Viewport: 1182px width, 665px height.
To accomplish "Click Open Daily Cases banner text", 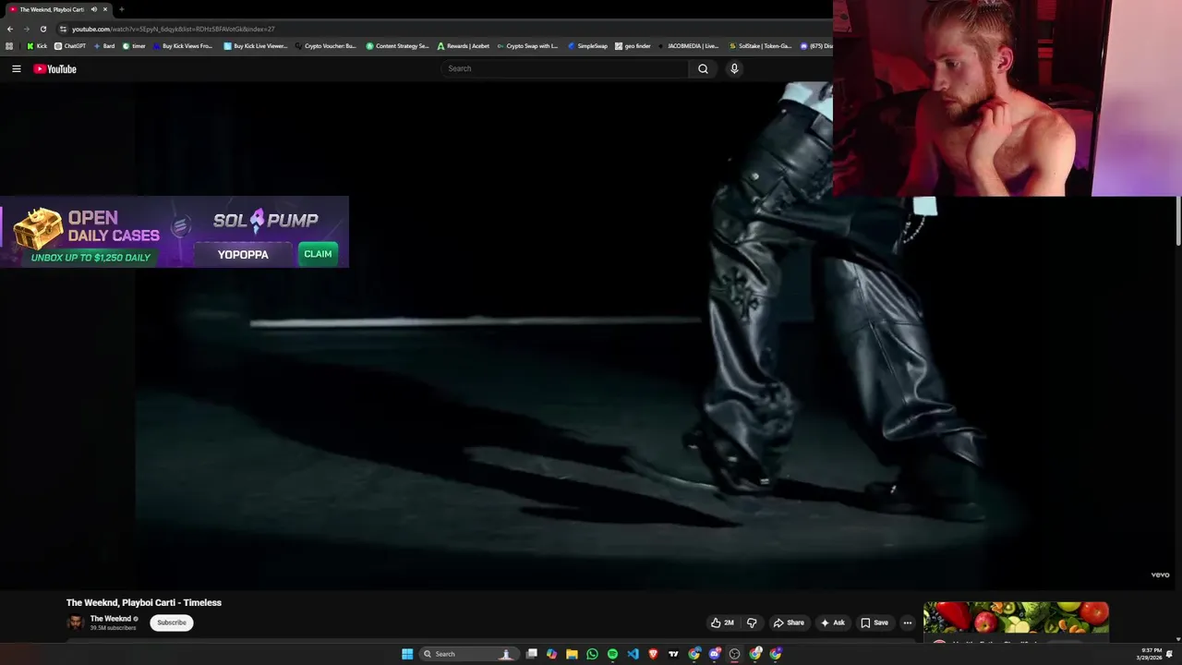I will coord(113,226).
